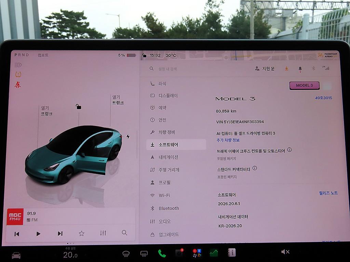The width and height of the screenshot is (350, 262).
Task: Tap the 80,859 km odometer reading
Action: tap(226, 111)
